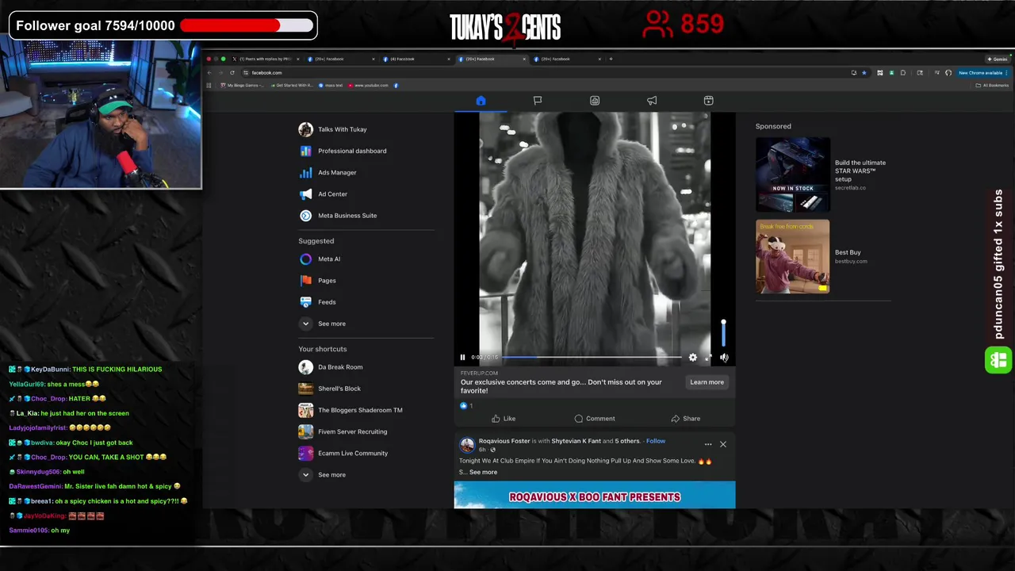Reload the page in Chrome
1015x571 pixels.
pos(232,72)
